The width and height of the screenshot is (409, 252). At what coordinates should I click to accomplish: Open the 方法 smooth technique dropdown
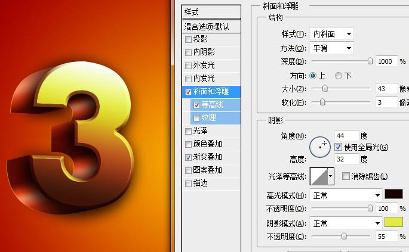click(331, 48)
